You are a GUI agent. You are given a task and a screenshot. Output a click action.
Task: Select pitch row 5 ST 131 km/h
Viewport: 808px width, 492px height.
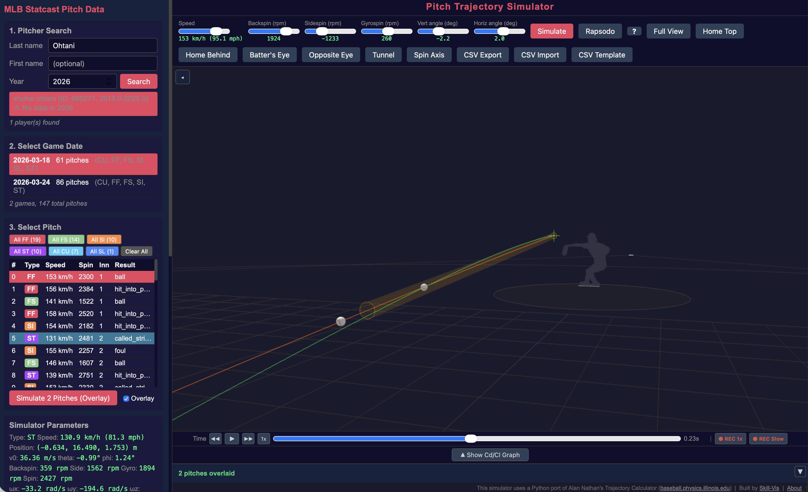[x=82, y=338]
